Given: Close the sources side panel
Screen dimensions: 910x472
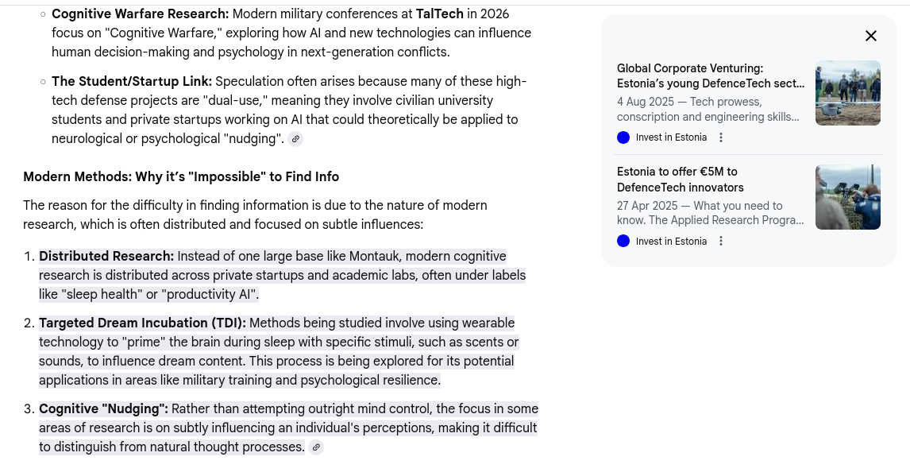Looking at the screenshot, I should point(871,36).
